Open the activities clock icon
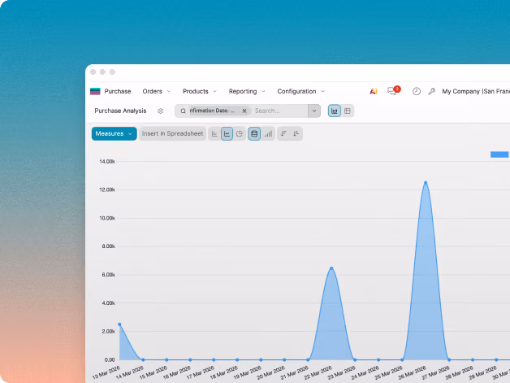510x383 pixels. click(417, 92)
